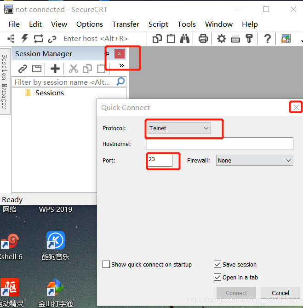Click the Quick Connect lightning icon
This screenshot has height=308, width=303.
[x=25, y=39]
